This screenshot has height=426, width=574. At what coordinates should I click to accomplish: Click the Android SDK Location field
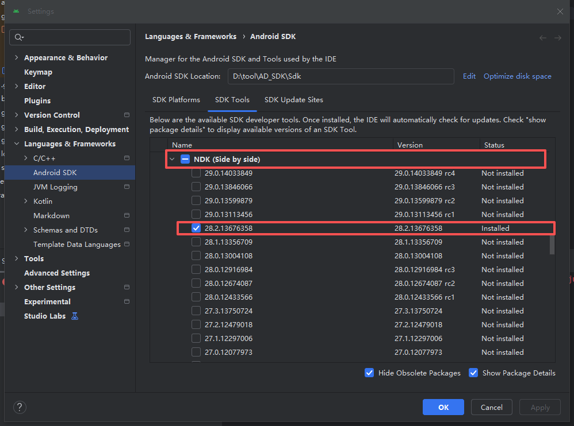(x=341, y=76)
